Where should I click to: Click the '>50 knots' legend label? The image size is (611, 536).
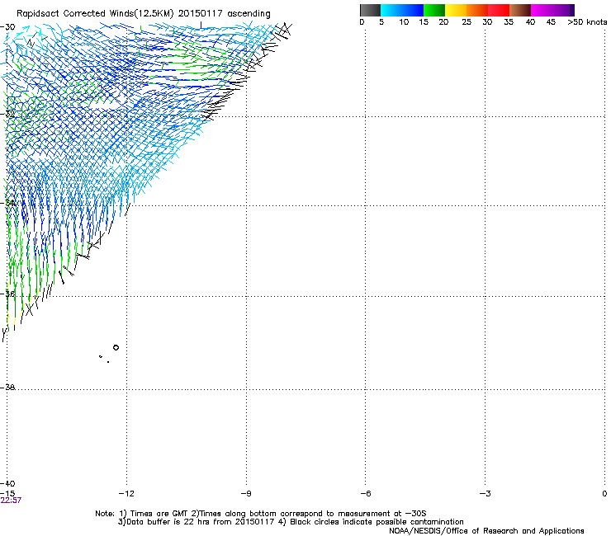pyautogui.click(x=587, y=22)
